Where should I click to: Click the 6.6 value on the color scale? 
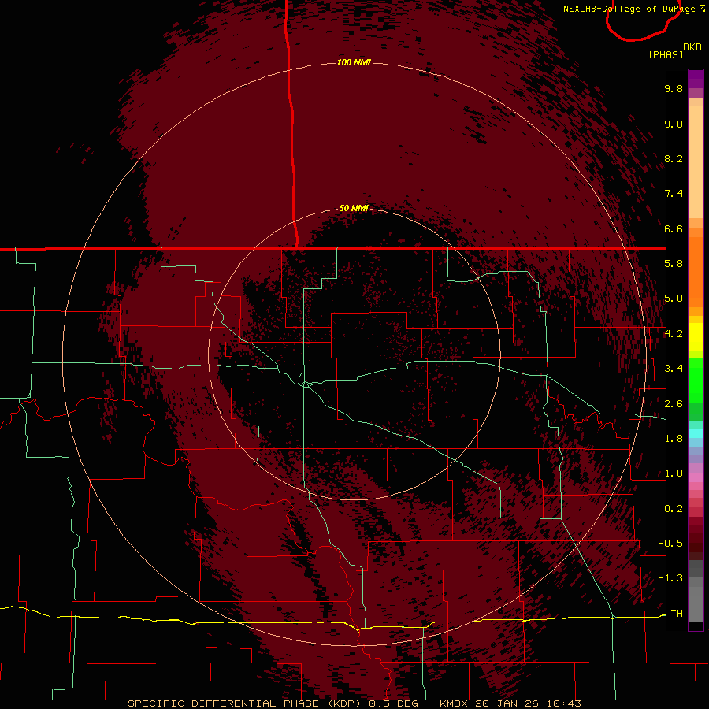click(x=674, y=228)
